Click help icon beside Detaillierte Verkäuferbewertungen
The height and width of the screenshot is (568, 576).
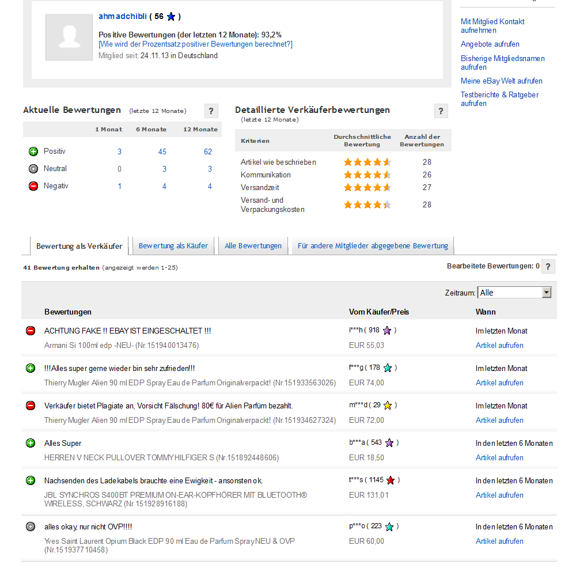pyautogui.click(x=441, y=111)
